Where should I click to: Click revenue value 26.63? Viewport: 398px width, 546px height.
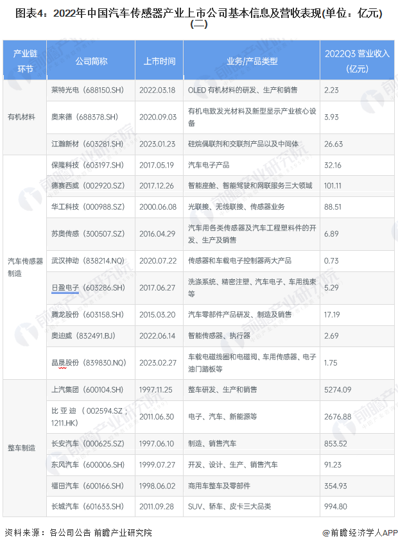click(334, 144)
